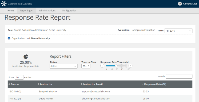Click the 33.33 response rate value

[146, 91]
